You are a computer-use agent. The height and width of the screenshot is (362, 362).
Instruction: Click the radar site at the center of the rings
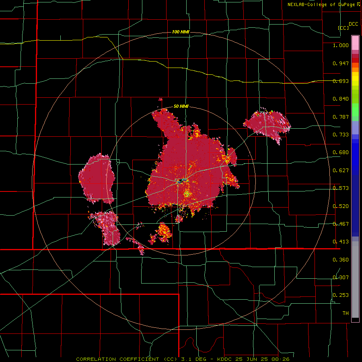click(x=181, y=181)
